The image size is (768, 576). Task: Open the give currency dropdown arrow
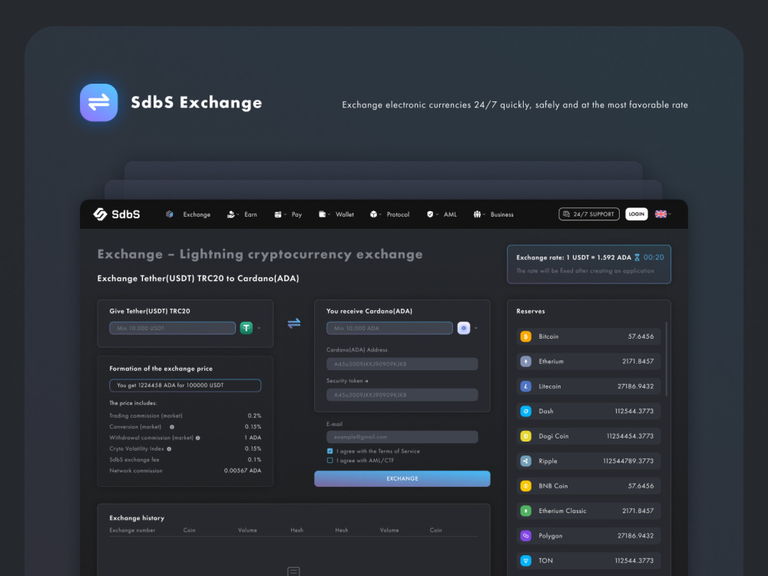point(259,328)
